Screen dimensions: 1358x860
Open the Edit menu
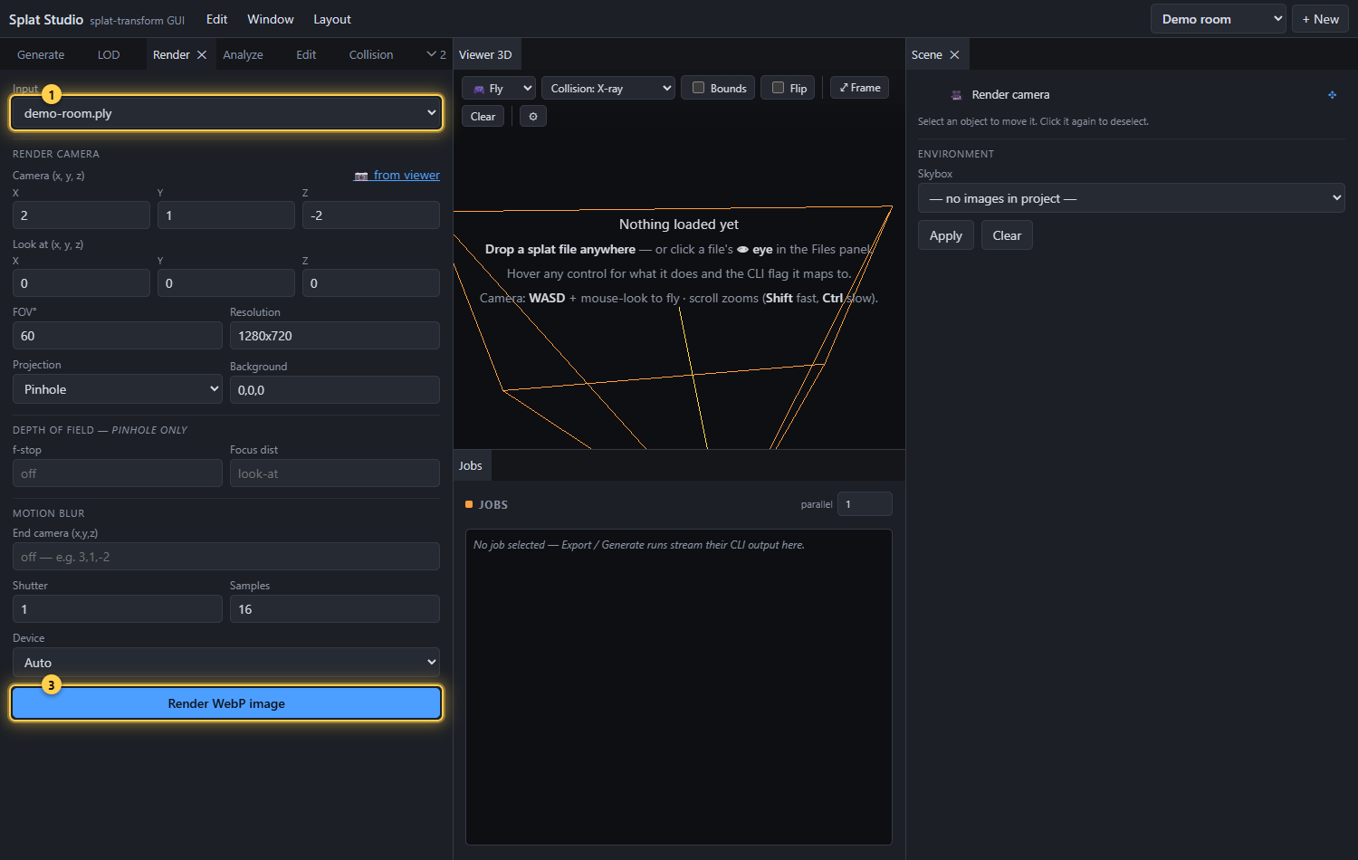click(x=216, y=19)
